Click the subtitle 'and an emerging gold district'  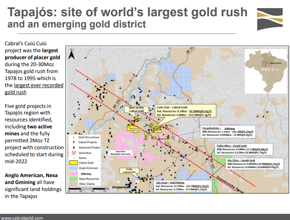[x=77, y=24]
